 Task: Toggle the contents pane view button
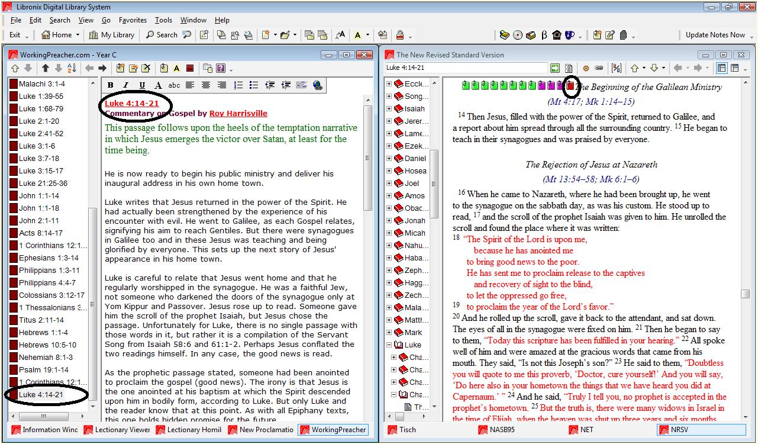point(721,68)
